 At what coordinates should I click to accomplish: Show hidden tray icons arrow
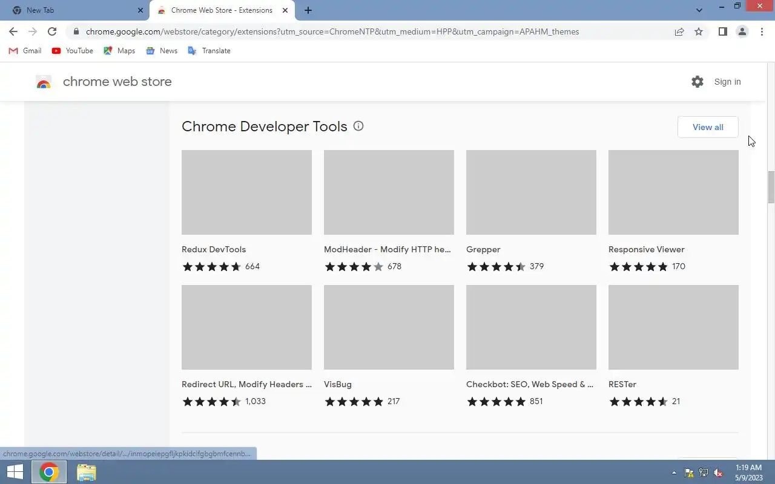[x=674, y=473]
